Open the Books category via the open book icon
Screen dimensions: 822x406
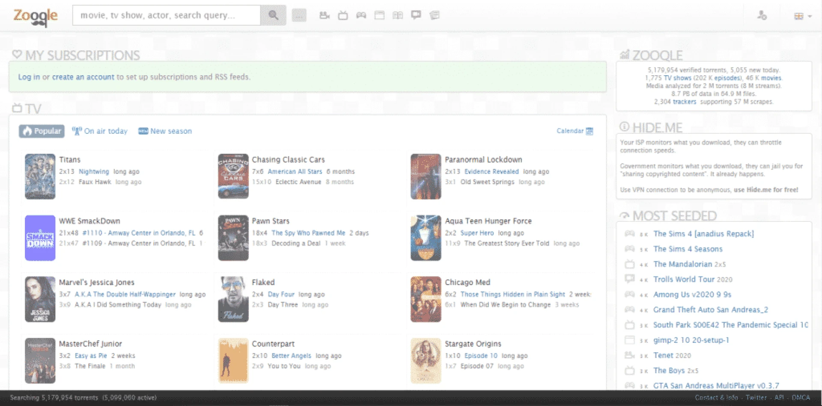click(x=397, y=15)
